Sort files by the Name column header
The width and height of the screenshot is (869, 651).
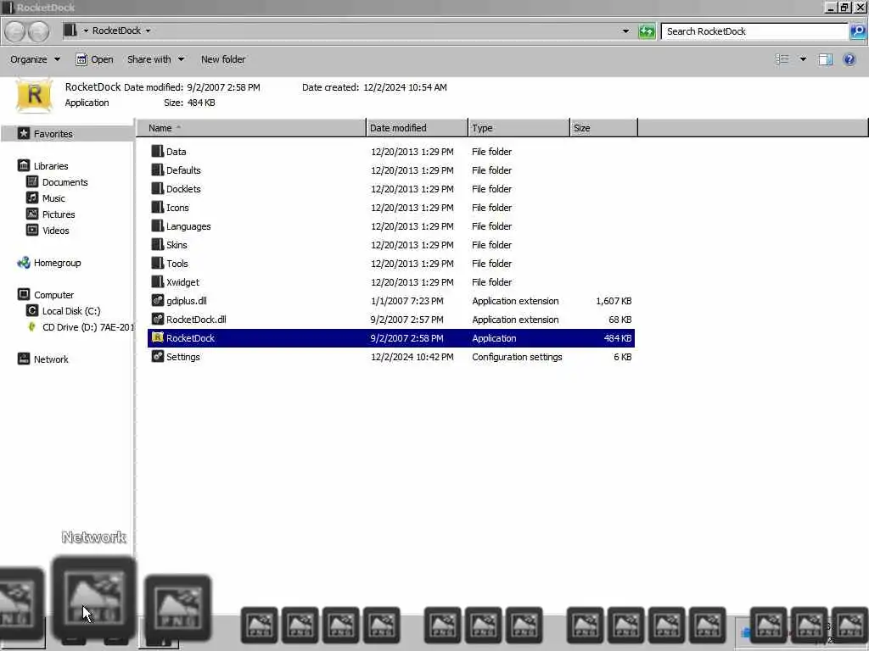click(x=251, y=128)
